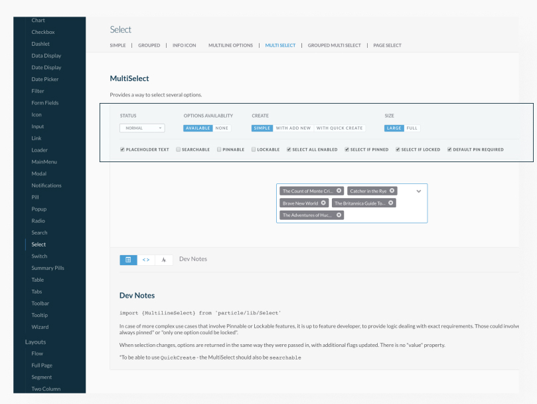Uncheck the Placeholder Text checkbox
This screenshot has width=537, height=404.
point(123,150)
